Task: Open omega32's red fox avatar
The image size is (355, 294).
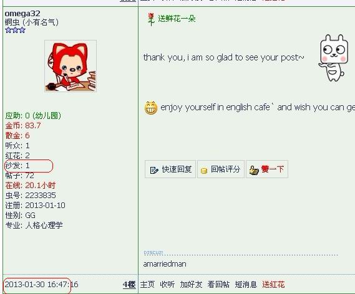Action: click(71, 66)
